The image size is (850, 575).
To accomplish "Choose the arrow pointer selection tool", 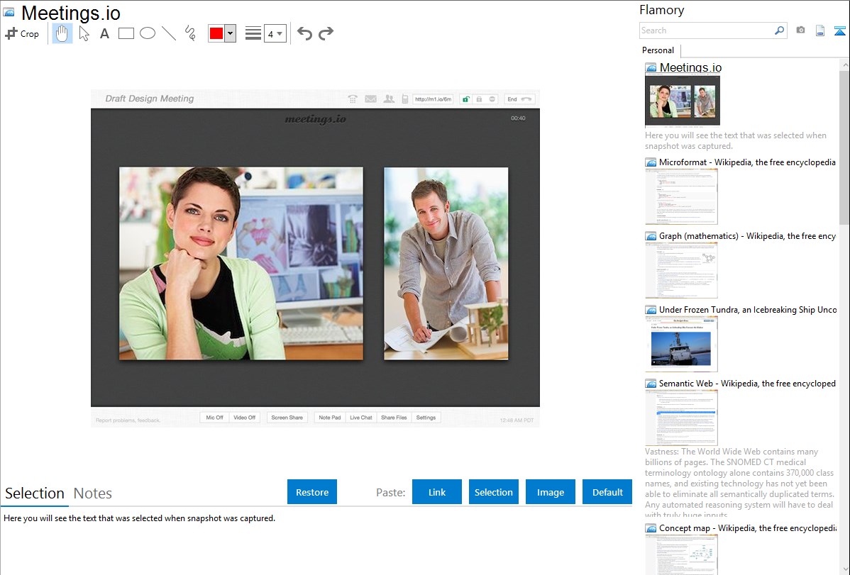I will pyautogui.click(x=84, y=33).
